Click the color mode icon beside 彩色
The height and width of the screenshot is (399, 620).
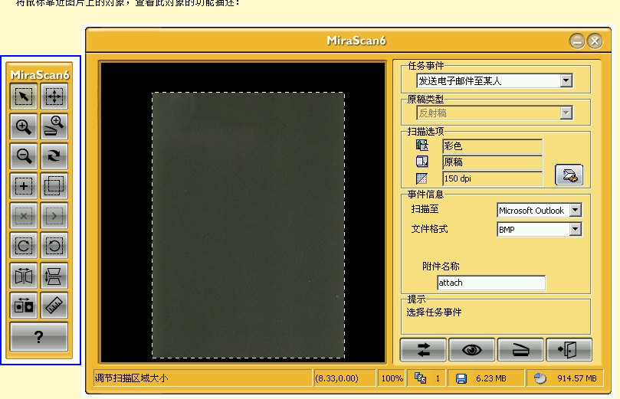click(422, 145)
